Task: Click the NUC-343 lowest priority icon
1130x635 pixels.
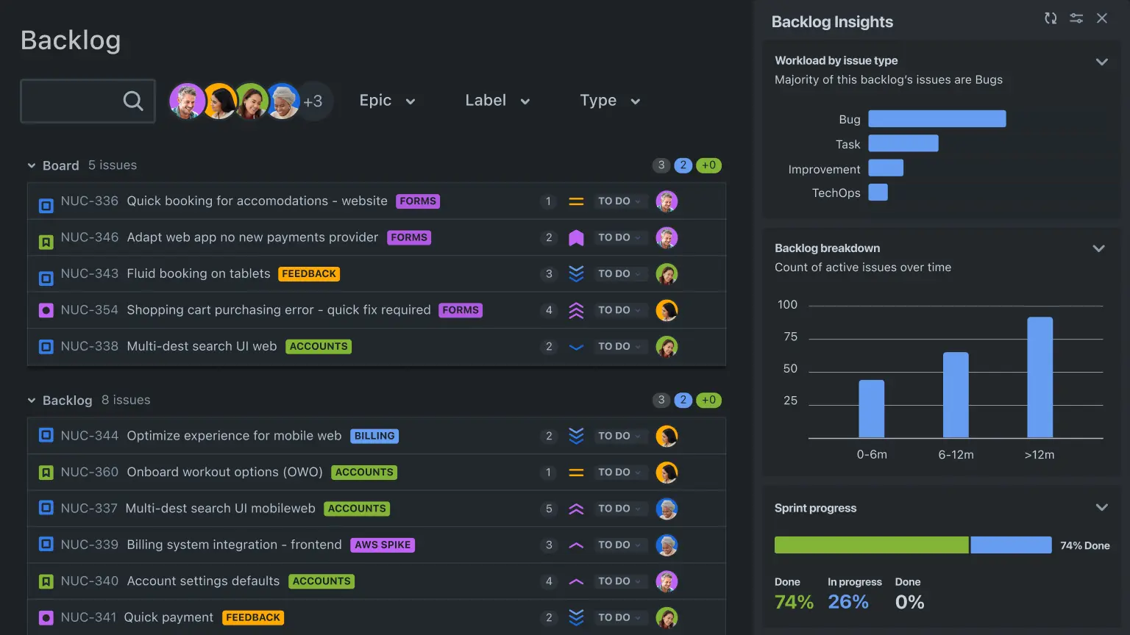Action: 576,274
